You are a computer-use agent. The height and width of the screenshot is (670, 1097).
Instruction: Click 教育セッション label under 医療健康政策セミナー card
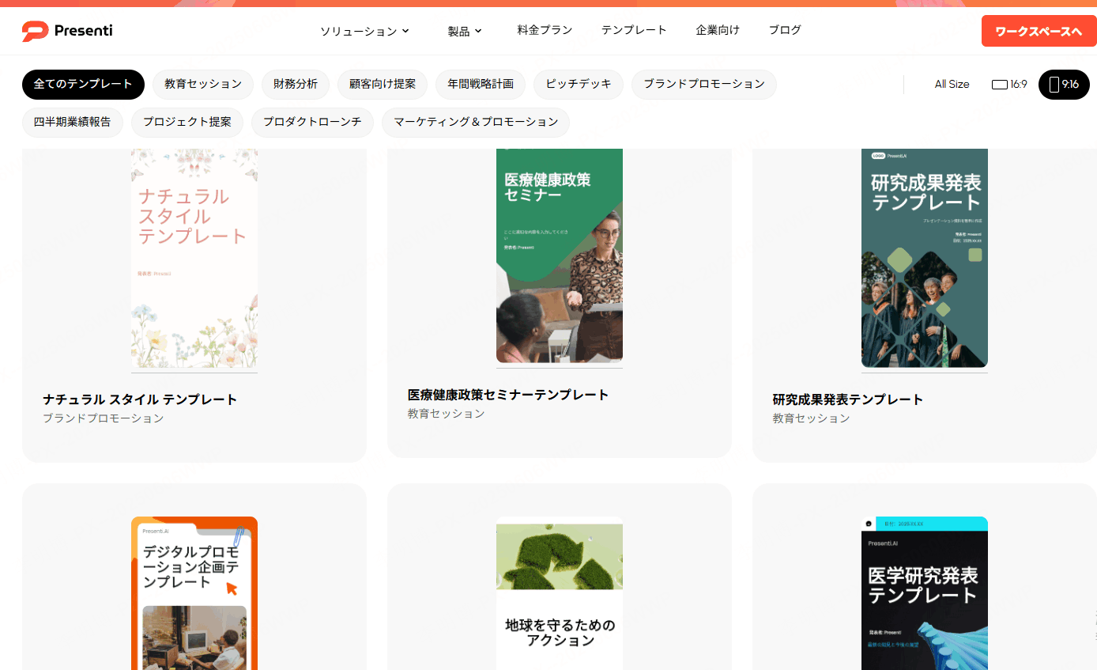click(x=447, y=414)
